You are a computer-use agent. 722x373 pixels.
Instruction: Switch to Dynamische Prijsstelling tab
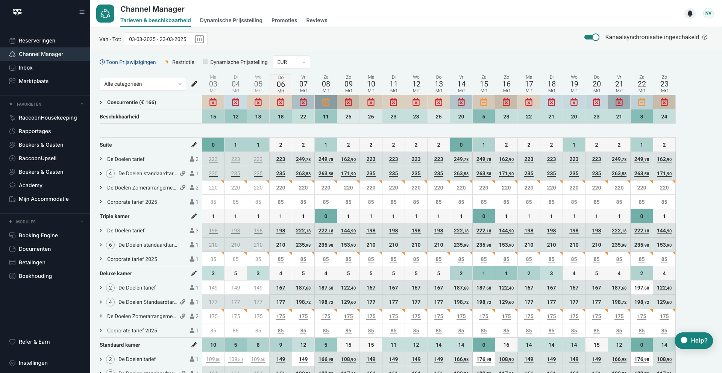coord(231,20)
